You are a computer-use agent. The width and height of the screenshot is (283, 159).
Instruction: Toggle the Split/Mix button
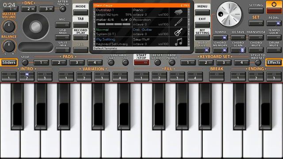[63, 50]
